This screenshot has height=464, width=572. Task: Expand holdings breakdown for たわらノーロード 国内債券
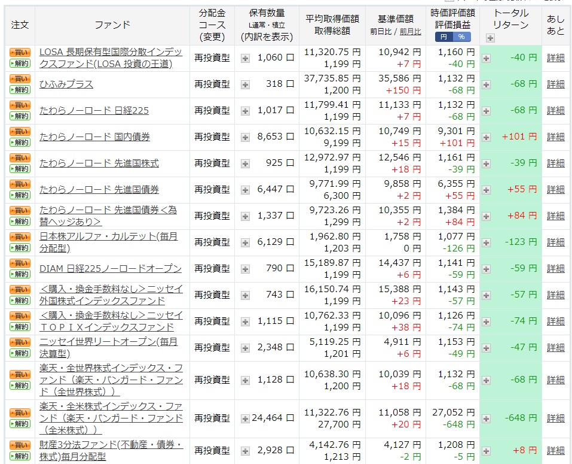pos(246,137)
